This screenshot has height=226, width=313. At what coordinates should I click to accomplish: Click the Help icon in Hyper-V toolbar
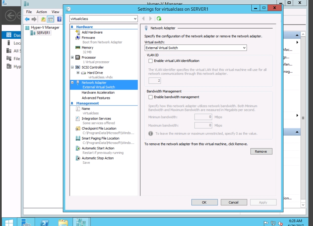tap(59, 19)
